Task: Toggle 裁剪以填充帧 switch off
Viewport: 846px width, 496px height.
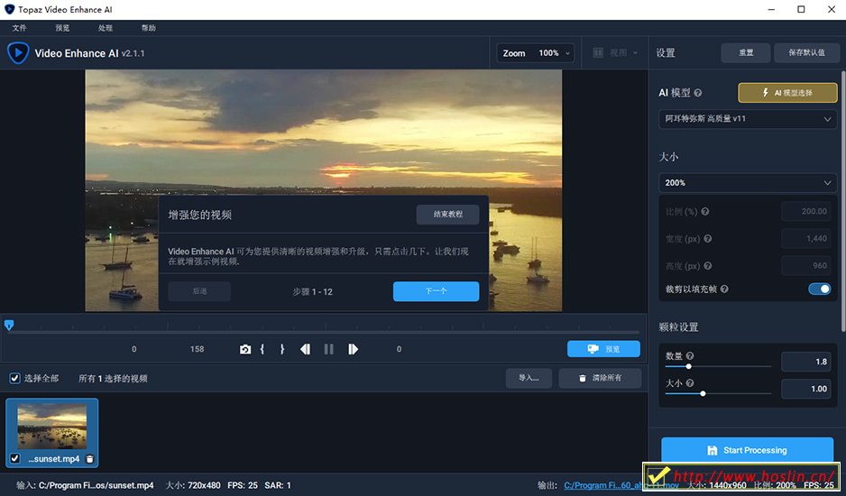Action: tap(819, 289)
